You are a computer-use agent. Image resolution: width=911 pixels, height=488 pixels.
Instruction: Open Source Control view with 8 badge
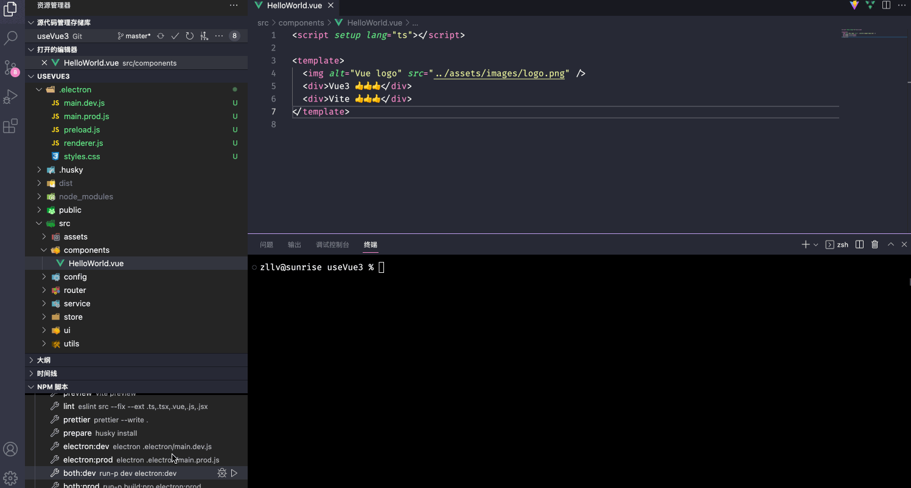point(10,68)
